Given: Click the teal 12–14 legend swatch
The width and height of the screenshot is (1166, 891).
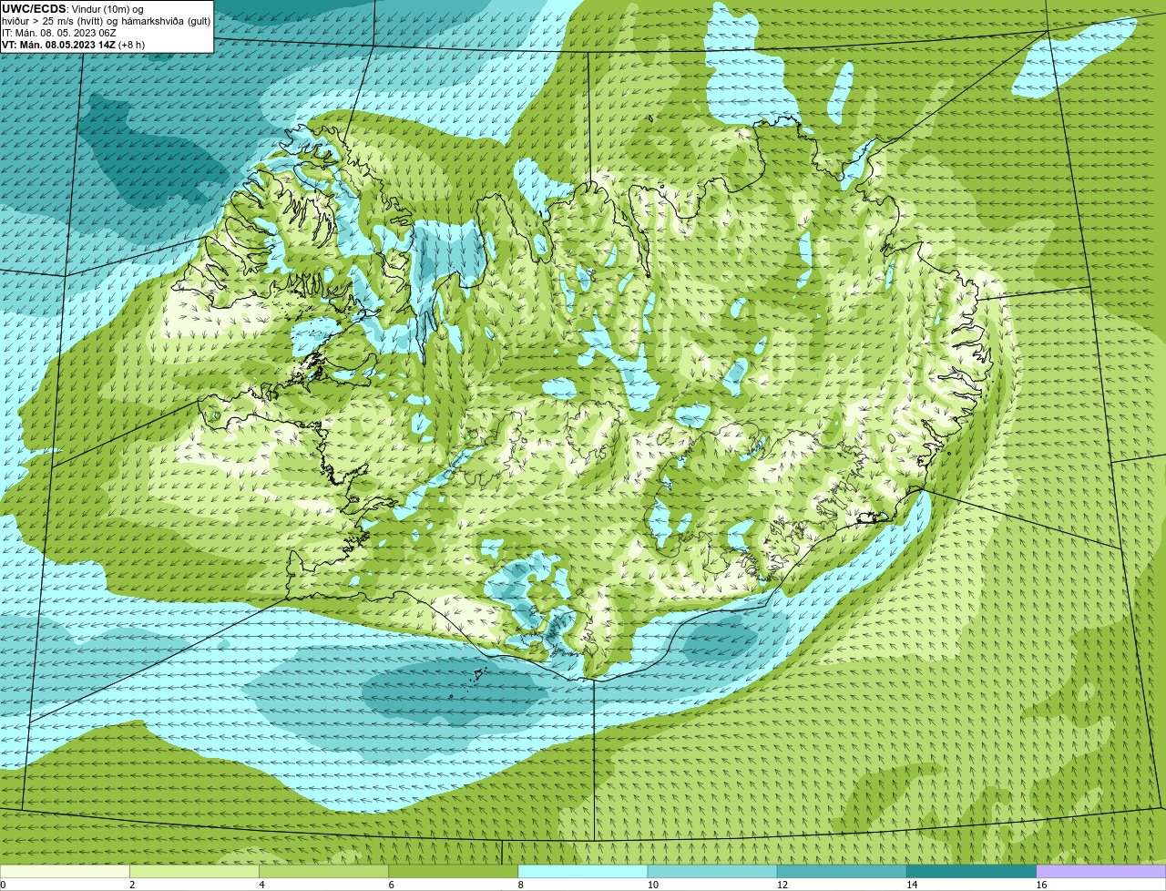Looking at the screenshot, I should click(842, 872).
